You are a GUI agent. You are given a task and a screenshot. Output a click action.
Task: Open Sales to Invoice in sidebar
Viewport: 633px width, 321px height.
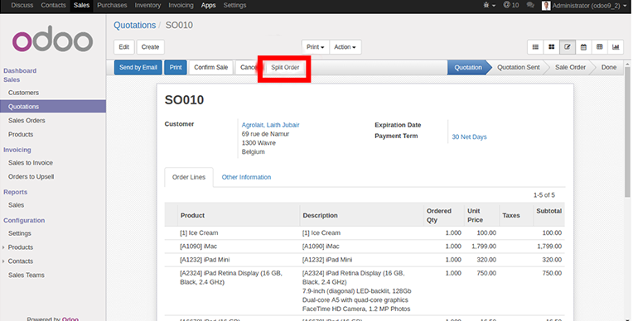[x=31, y=163]
